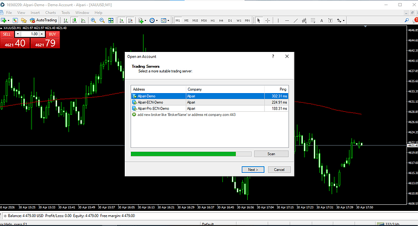The width and height of the screenshot is (418, 226).
Task: Click 'add new broker' entry row
Action: tap(210, 115)
